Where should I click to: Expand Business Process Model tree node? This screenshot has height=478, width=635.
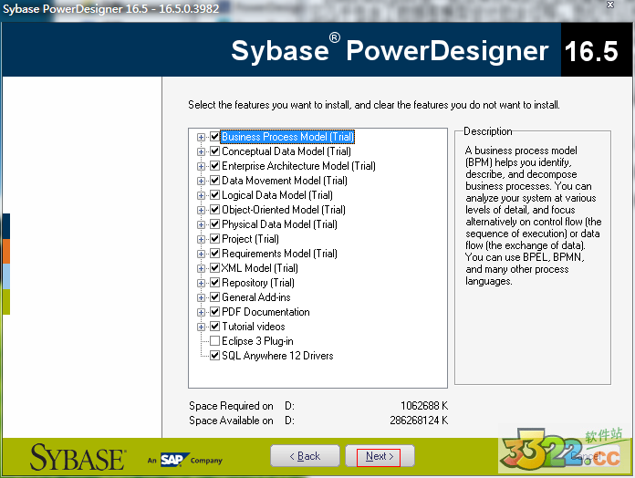click(201, 137)
